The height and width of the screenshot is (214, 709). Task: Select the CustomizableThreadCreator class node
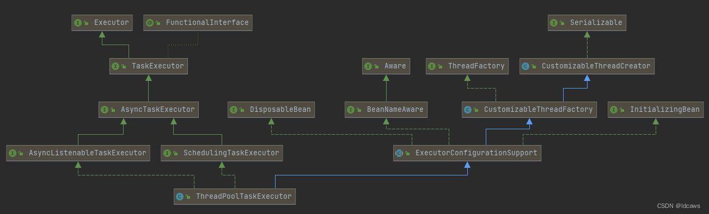click(x=586, y=66)
